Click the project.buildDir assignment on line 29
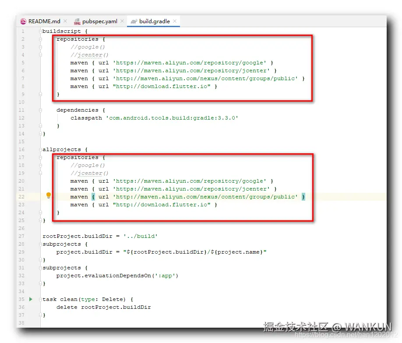 click(x=162, y=252)
